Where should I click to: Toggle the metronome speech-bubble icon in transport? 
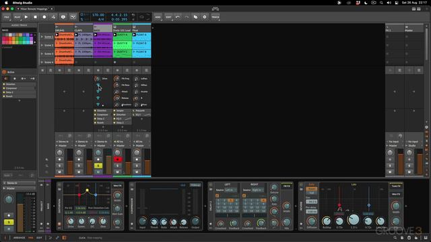[63, 17]
